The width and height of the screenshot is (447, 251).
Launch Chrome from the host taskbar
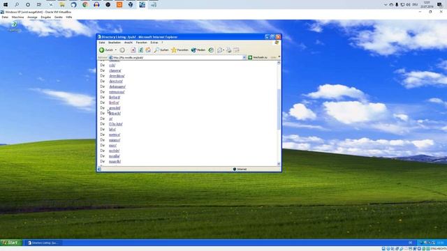point(85,5)
